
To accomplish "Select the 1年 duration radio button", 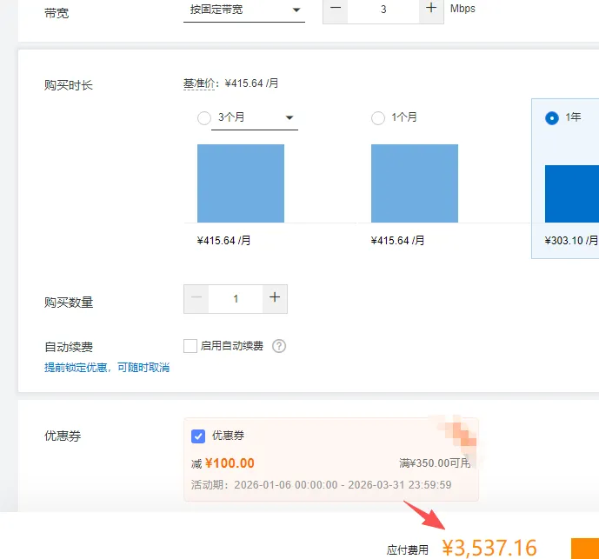I will click(x=552, y=117).
